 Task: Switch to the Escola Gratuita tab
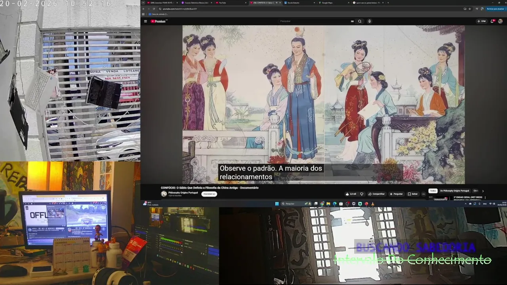(x=299, y=3)
